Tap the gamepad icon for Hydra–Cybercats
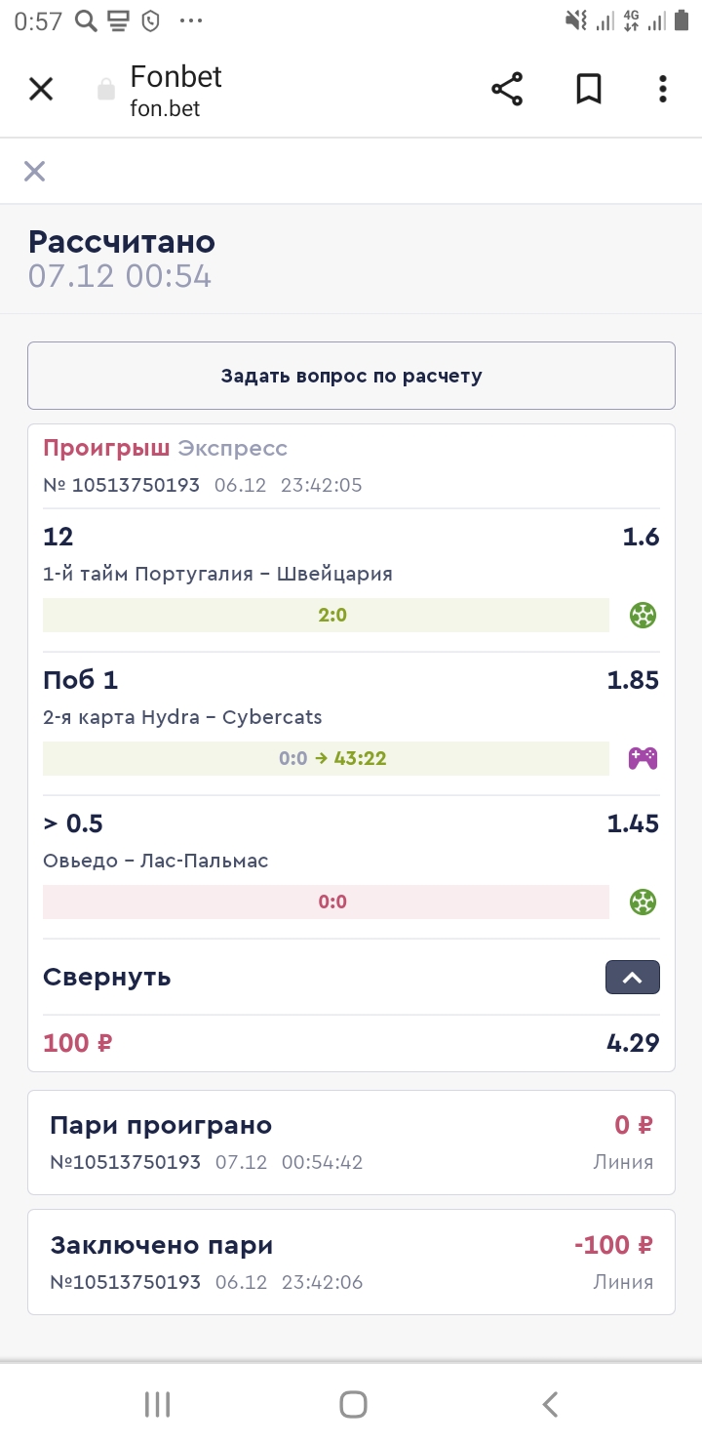702x1444 pixels. [x=643, y=758]
